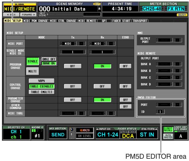Viewport: 189px width, 161px height.
Task: Click the scene name Initial Data
Action: pyautogui.click(x=69, y=9)
